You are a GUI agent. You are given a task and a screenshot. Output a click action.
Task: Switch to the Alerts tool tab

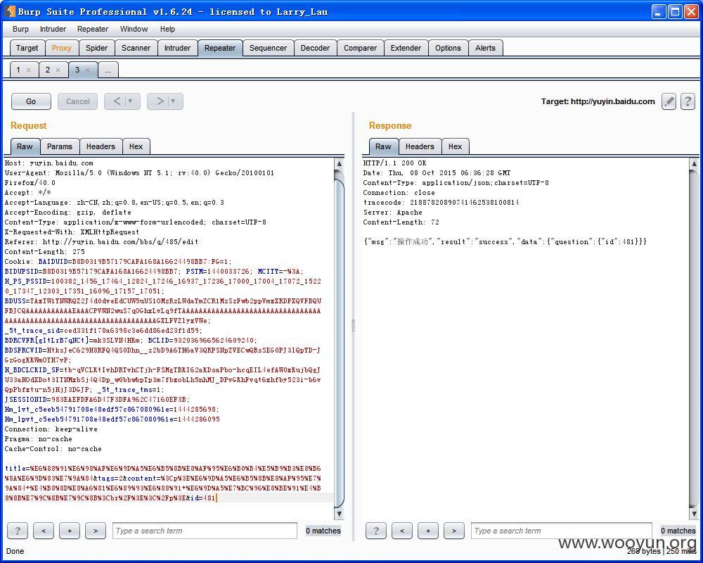485,48
